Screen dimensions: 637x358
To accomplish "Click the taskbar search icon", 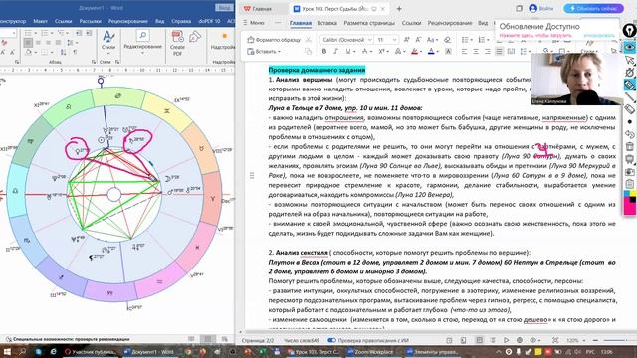I will (x=22, y=351).
